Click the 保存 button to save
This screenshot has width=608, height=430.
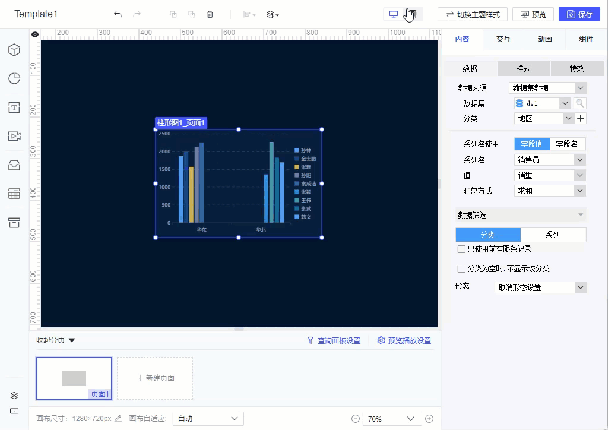pos(579,14)
